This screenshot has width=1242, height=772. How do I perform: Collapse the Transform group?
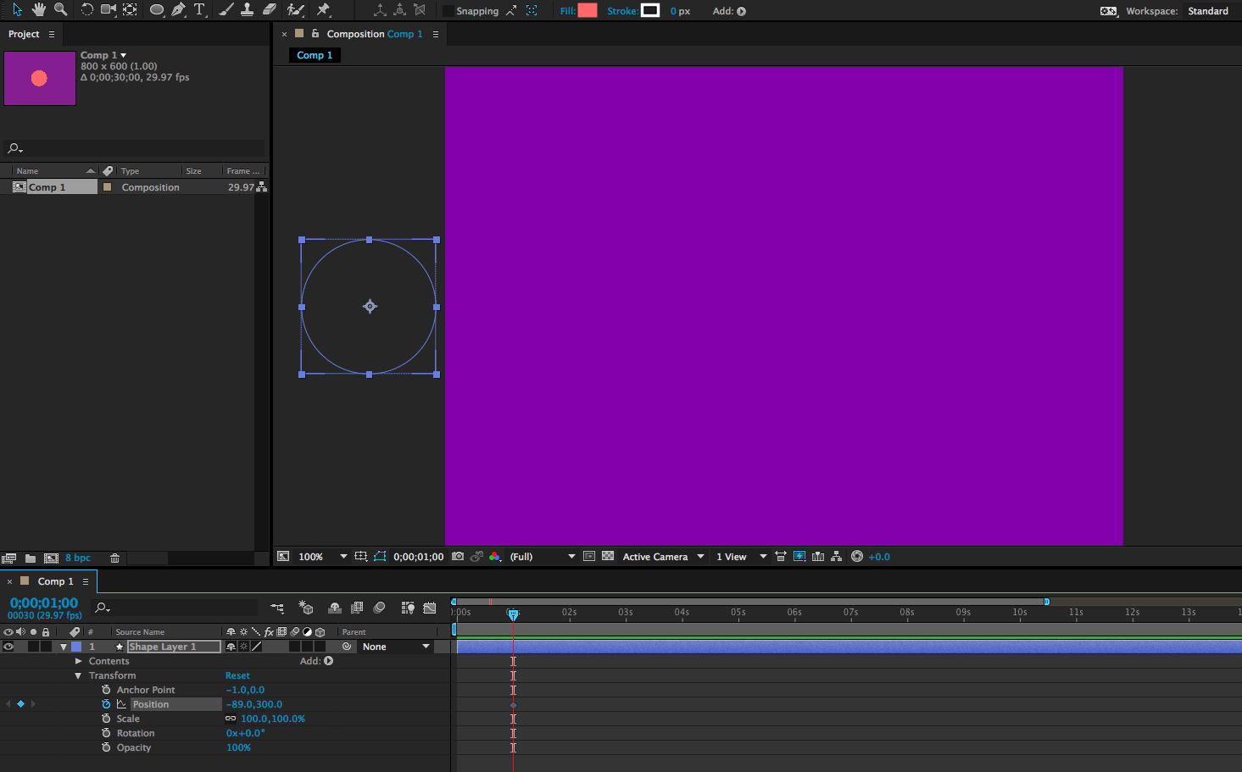[79, 675]
